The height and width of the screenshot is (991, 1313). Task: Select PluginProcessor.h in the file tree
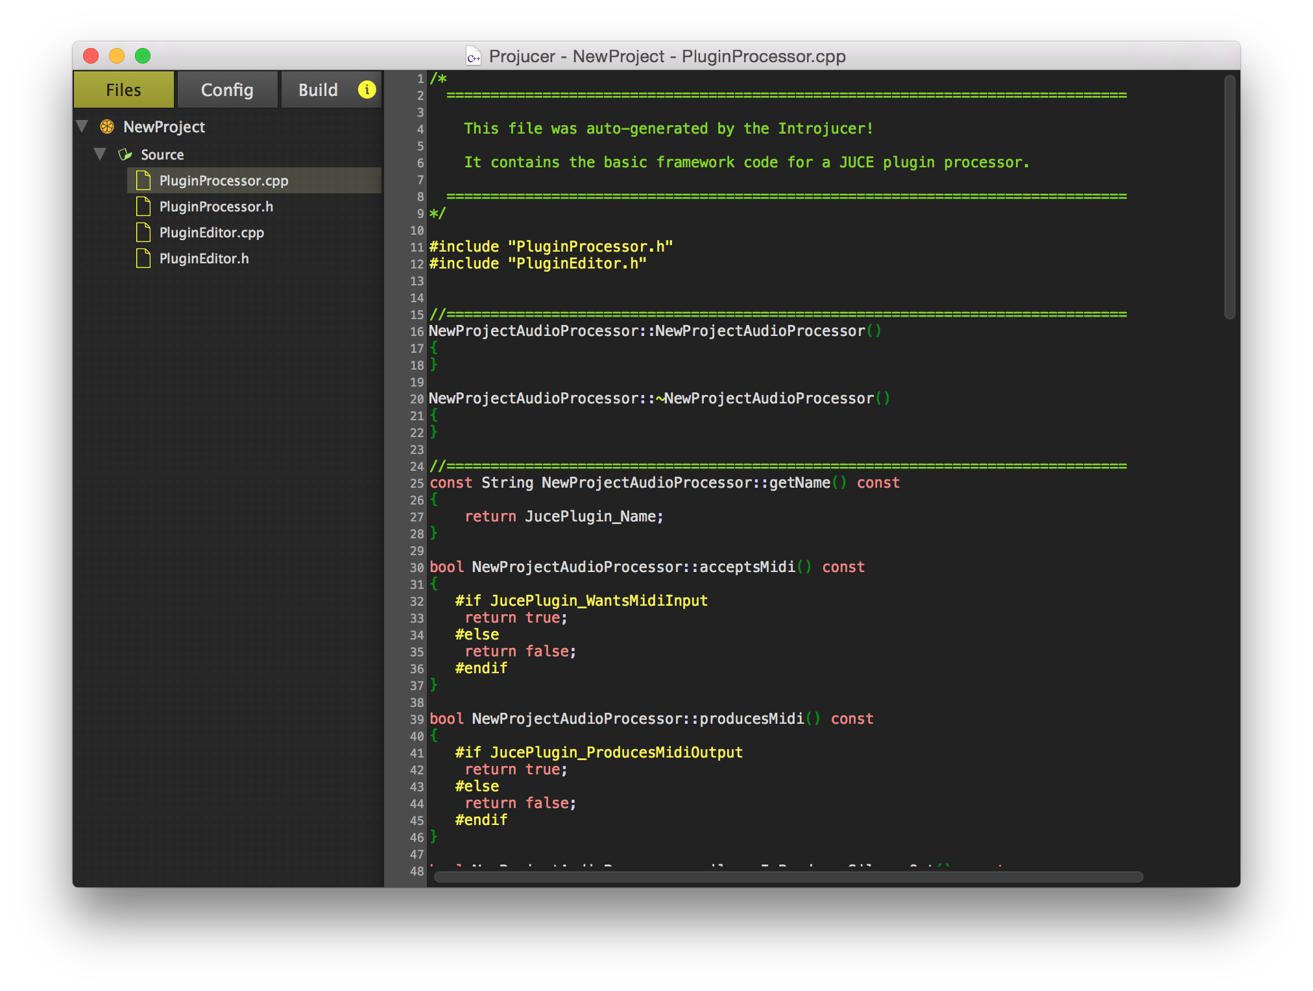(x=216, y=206)
